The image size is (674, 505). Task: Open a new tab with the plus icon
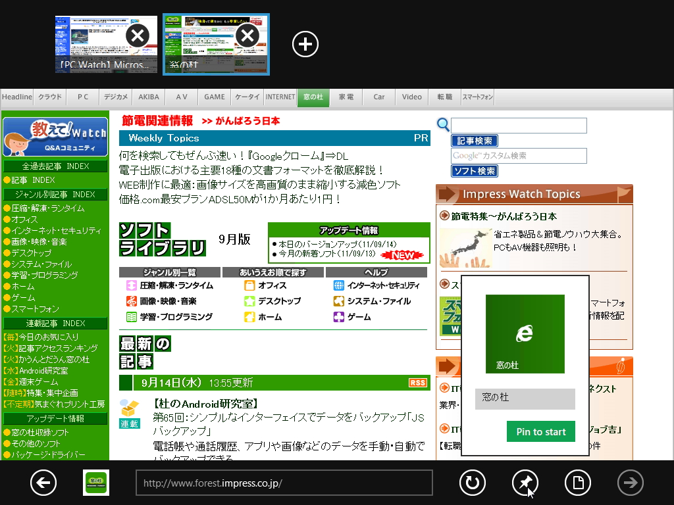coord(305,44)
